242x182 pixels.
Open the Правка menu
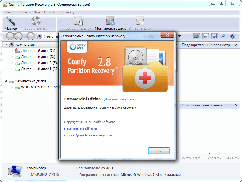(x=24, y=12)
